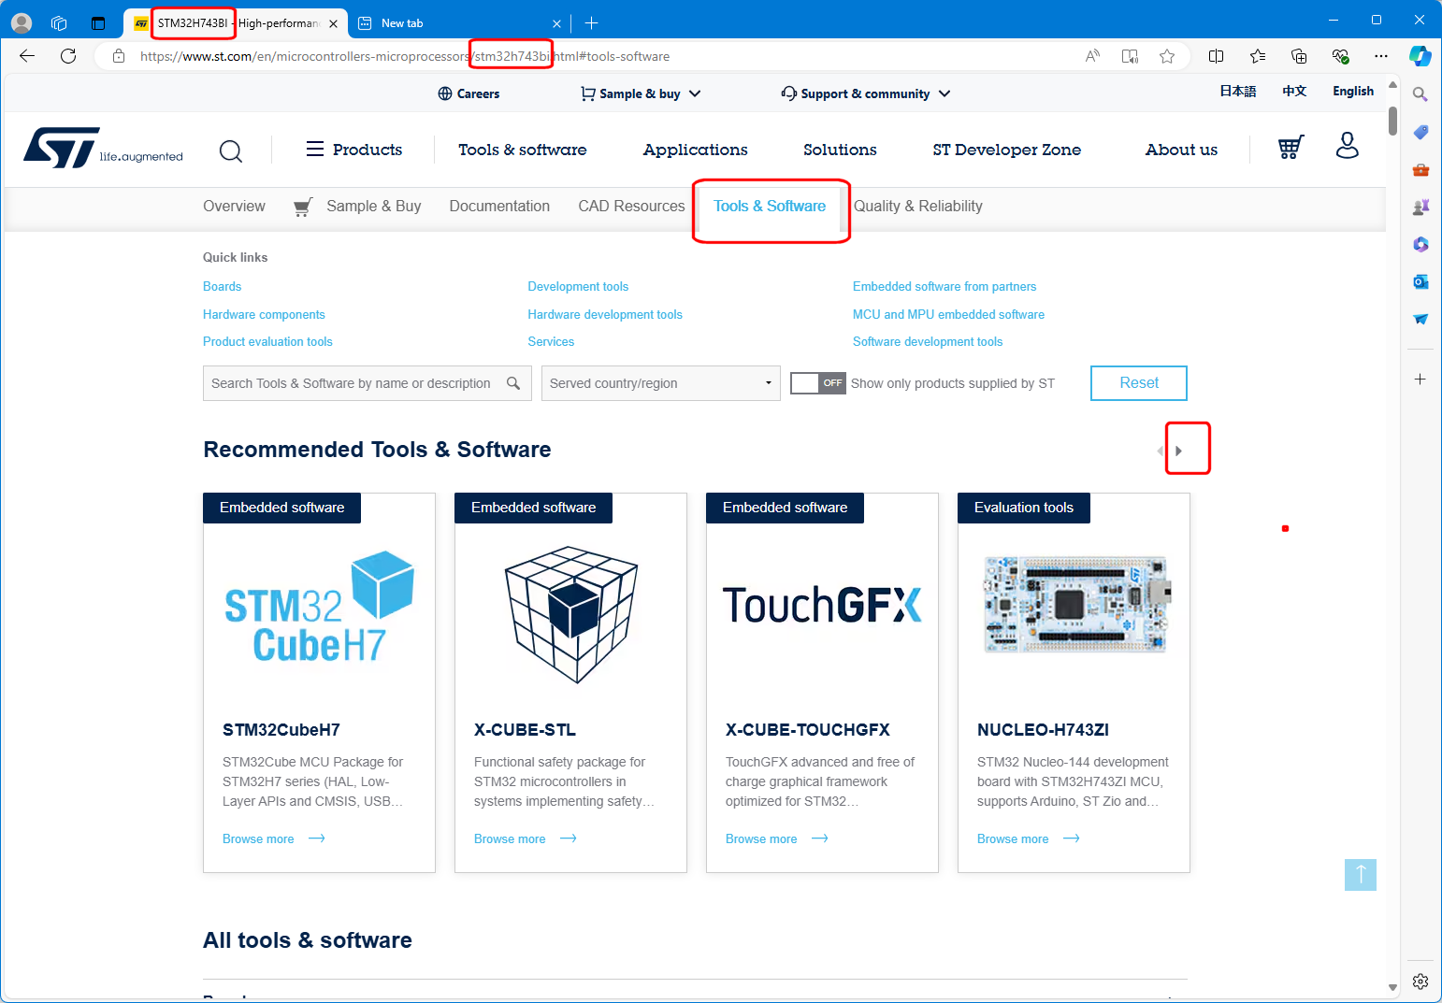Open the shopping cart icon
1442x1003 pixels.
[x=1291, y=147]
